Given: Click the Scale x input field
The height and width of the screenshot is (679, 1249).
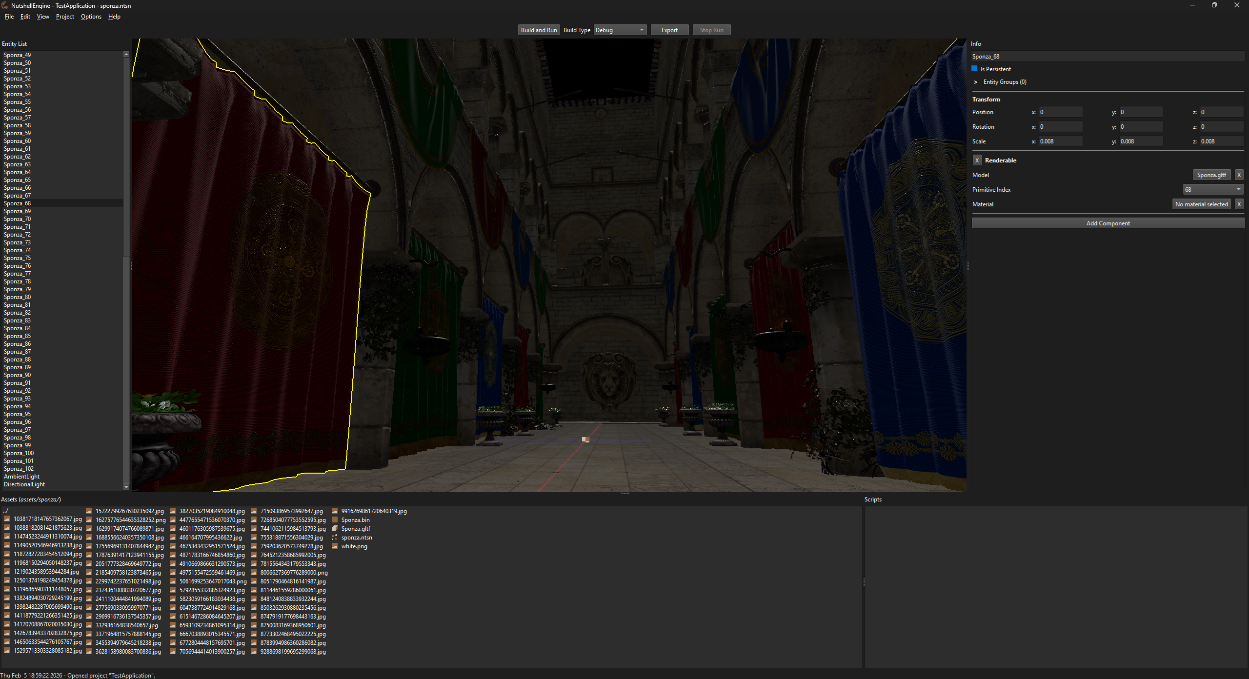Looking at the screenshot, I should [1060, 141].
